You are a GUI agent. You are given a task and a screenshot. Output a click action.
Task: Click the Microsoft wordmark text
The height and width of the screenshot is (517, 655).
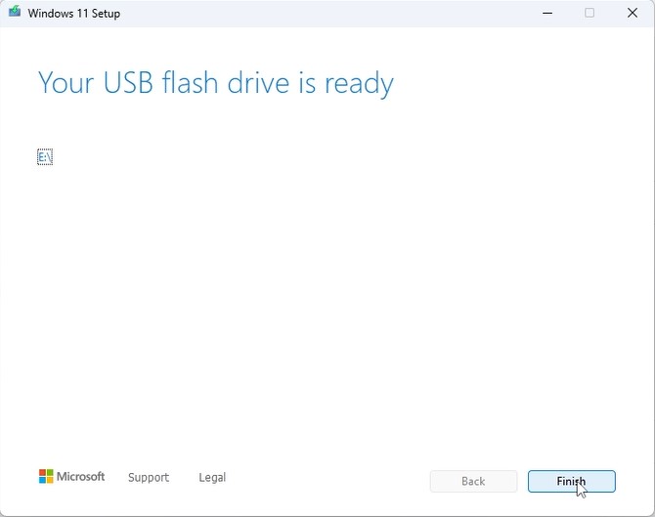coord(80,477)
